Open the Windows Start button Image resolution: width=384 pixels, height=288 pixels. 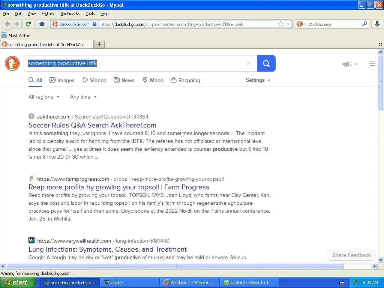point(17,283)
